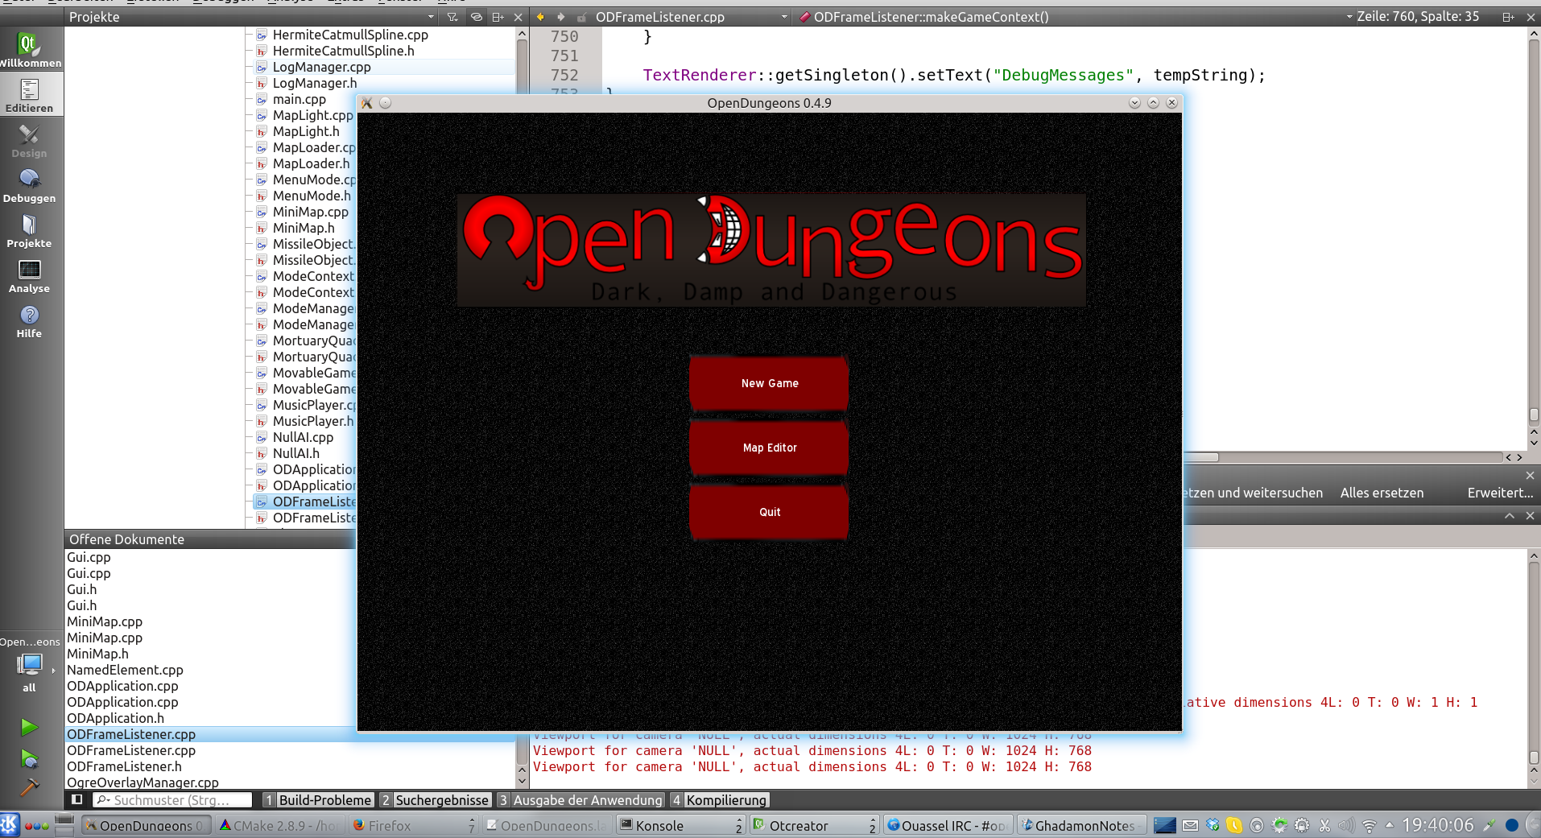Image resolution: width=1541 pixels, height=838 pixels.
Task: Click the Suchmuster locator input
Action: pos(172,800)
